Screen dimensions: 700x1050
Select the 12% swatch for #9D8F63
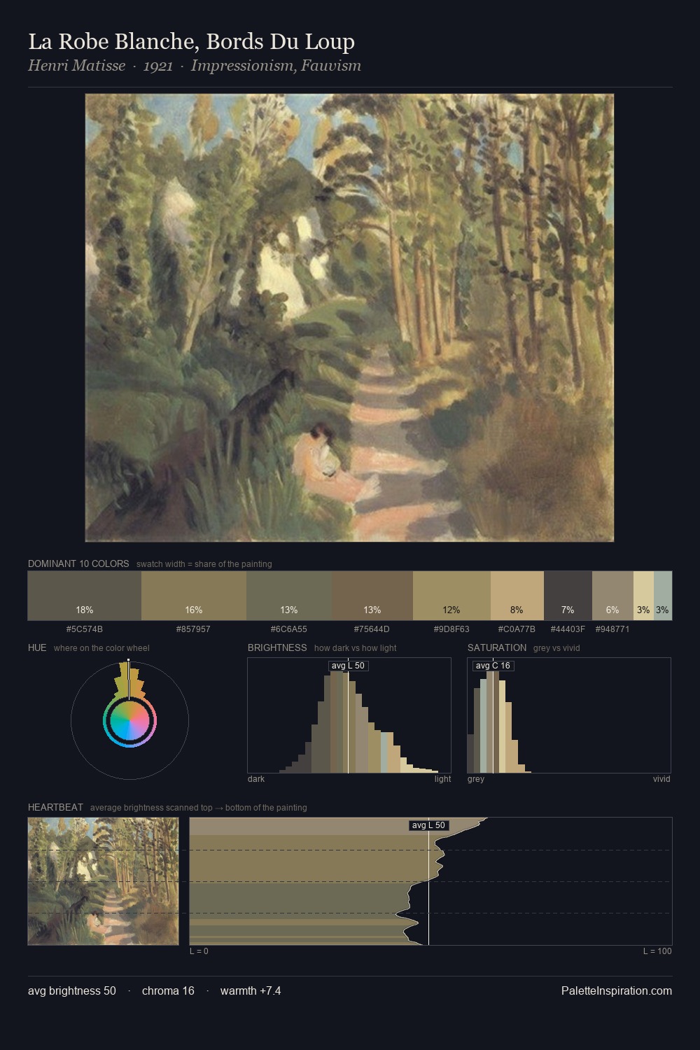[451, 596]
